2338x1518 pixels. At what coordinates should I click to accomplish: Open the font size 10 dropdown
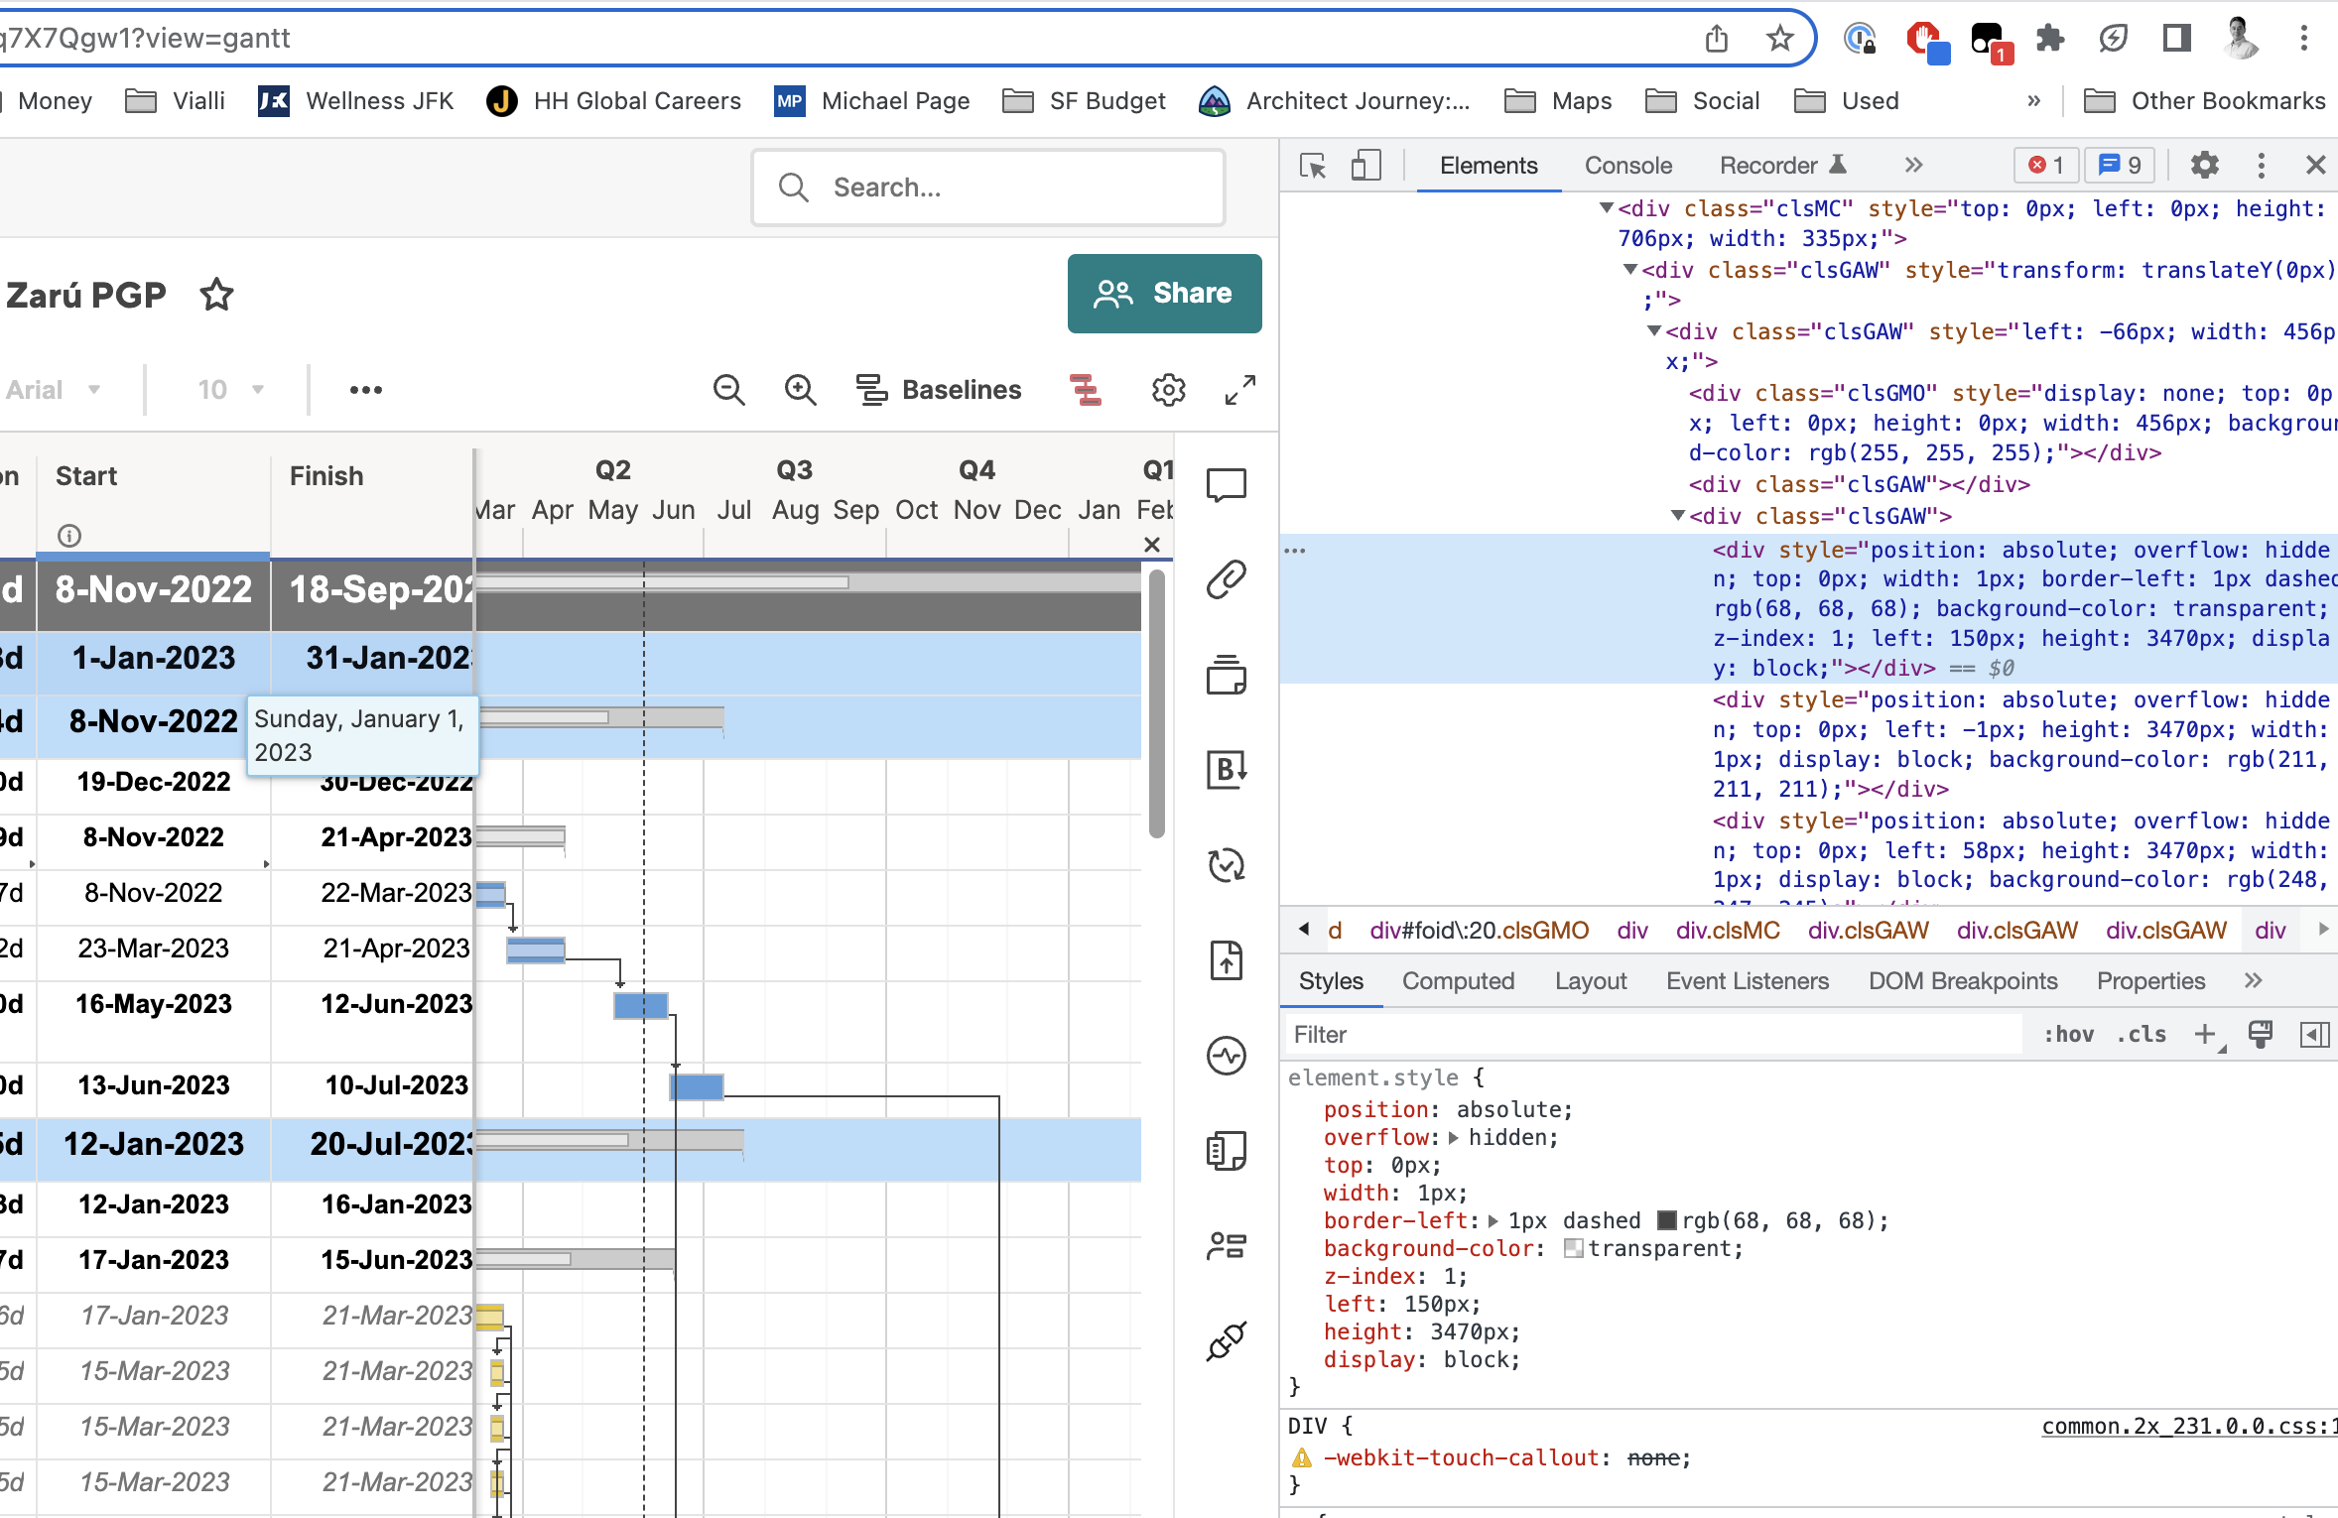tap(230, 390)
